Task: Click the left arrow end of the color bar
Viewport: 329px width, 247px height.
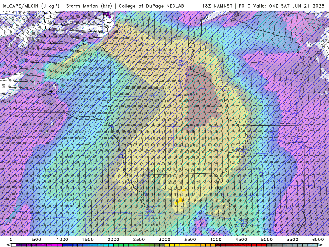Action: coord(8,245)
